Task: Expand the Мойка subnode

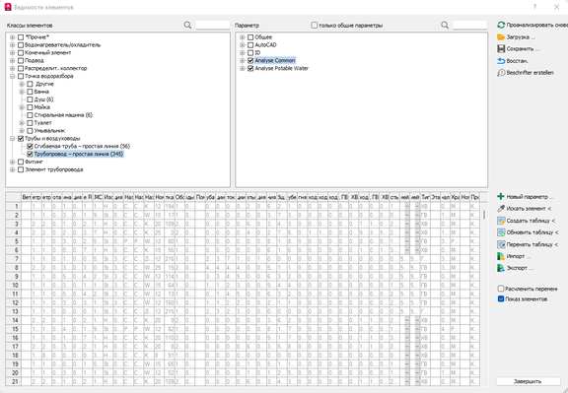Action: [22, 107]
